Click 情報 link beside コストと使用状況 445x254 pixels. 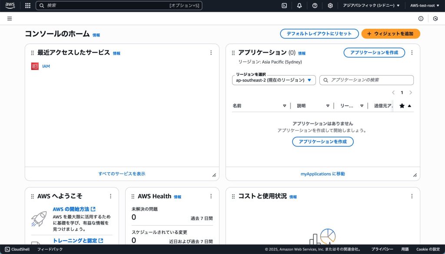tap(293, 197)
